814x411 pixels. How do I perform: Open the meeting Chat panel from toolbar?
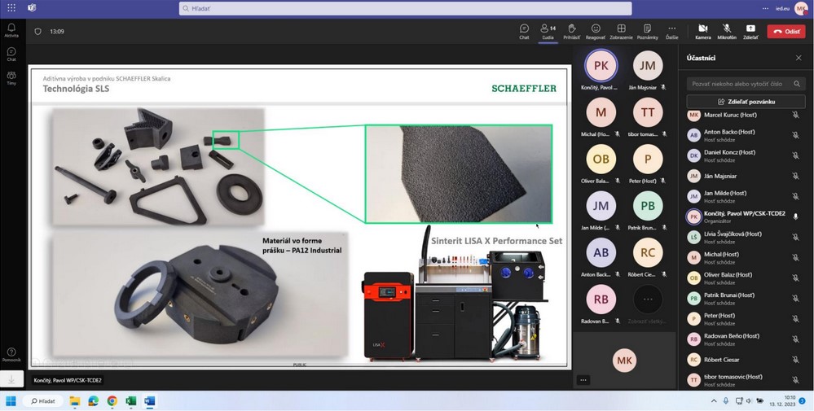(x=524, y=31)
